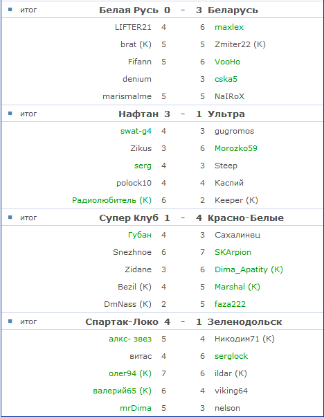Open serglock player link
The height and width of the screenshot is (417, 324).
click(231, 356)
